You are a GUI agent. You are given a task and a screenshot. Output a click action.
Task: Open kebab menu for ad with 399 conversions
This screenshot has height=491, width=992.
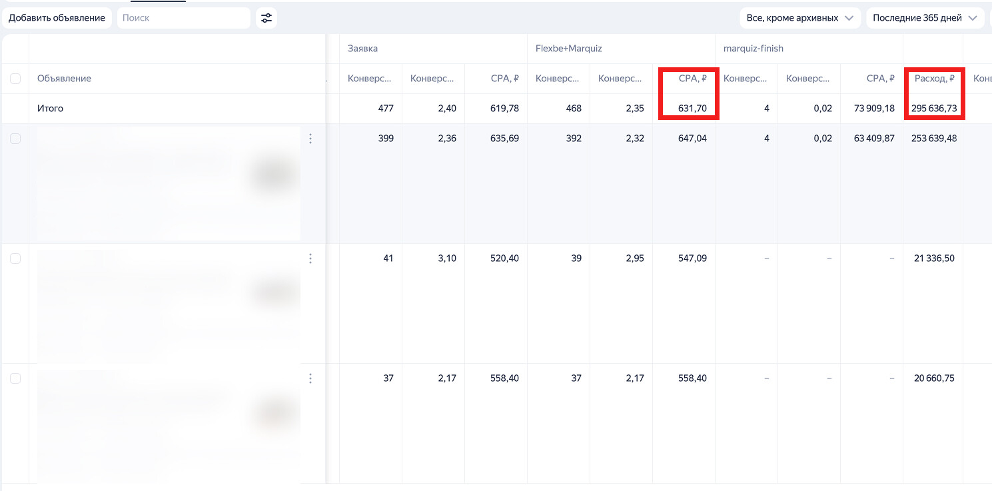click(310, 139)
